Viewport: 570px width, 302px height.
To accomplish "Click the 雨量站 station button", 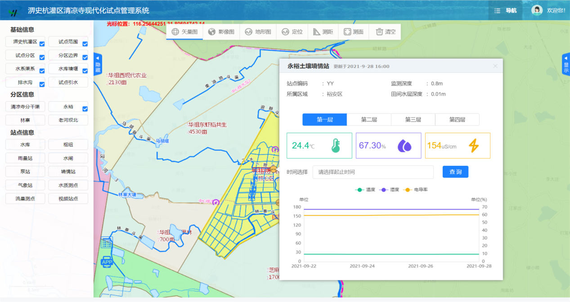I will click(x=25, y=158).
